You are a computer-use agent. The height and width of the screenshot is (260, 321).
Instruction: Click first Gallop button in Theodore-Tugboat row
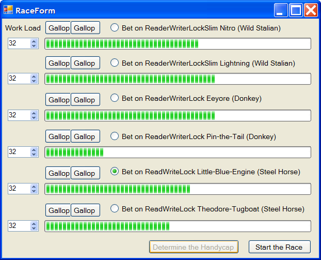coord(58,210)
